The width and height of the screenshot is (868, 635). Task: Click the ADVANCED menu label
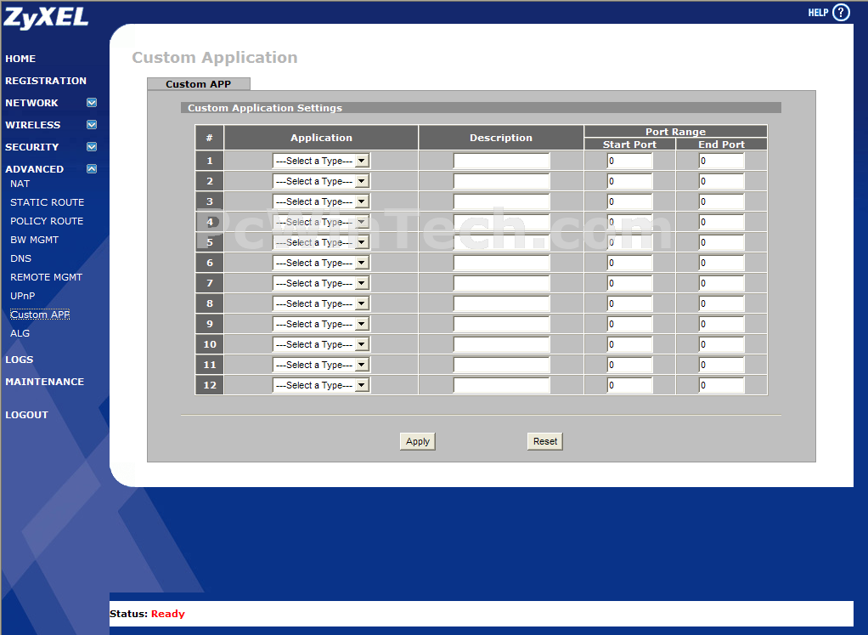click(34, 169)
